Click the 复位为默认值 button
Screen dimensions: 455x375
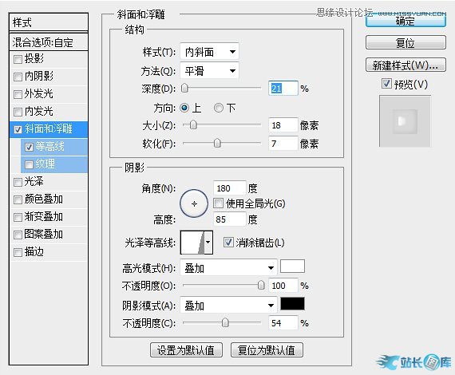tap(267, 350)
